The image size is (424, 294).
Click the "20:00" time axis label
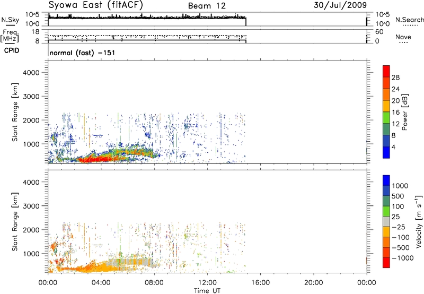coord(314,283)
